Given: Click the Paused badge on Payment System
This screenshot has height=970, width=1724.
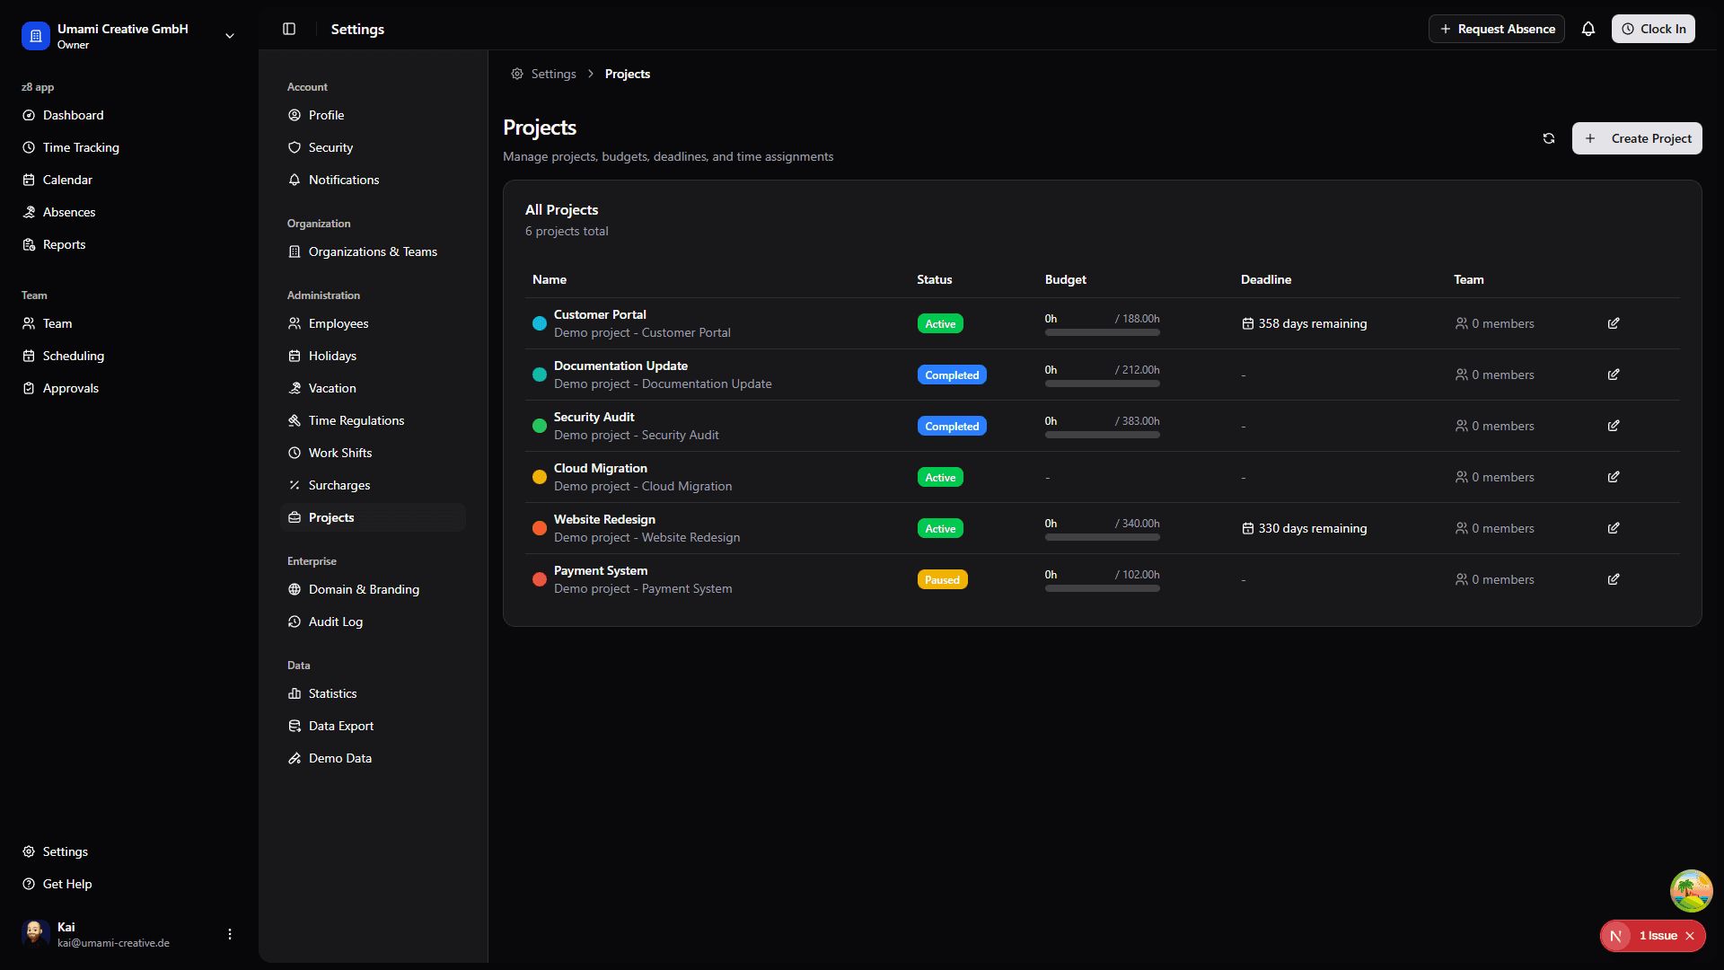Looking at the screenshot, I should [x=943, y=579].
